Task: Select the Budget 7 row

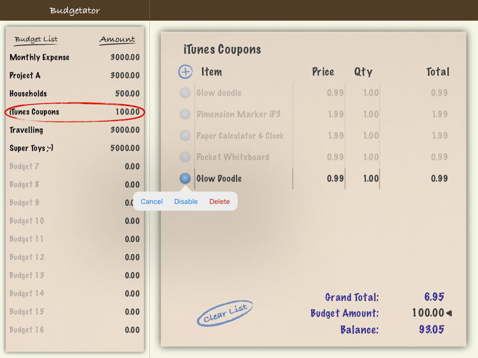Action: [x=75, y=166]
